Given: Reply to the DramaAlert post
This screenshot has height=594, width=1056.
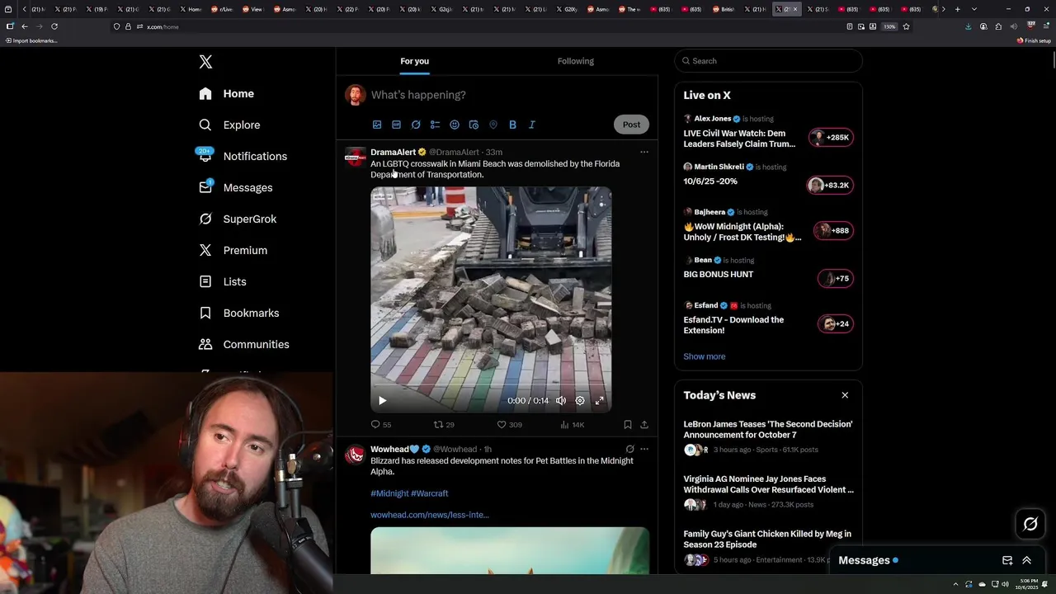Looking at the screenshot, I should click(381, 425).
